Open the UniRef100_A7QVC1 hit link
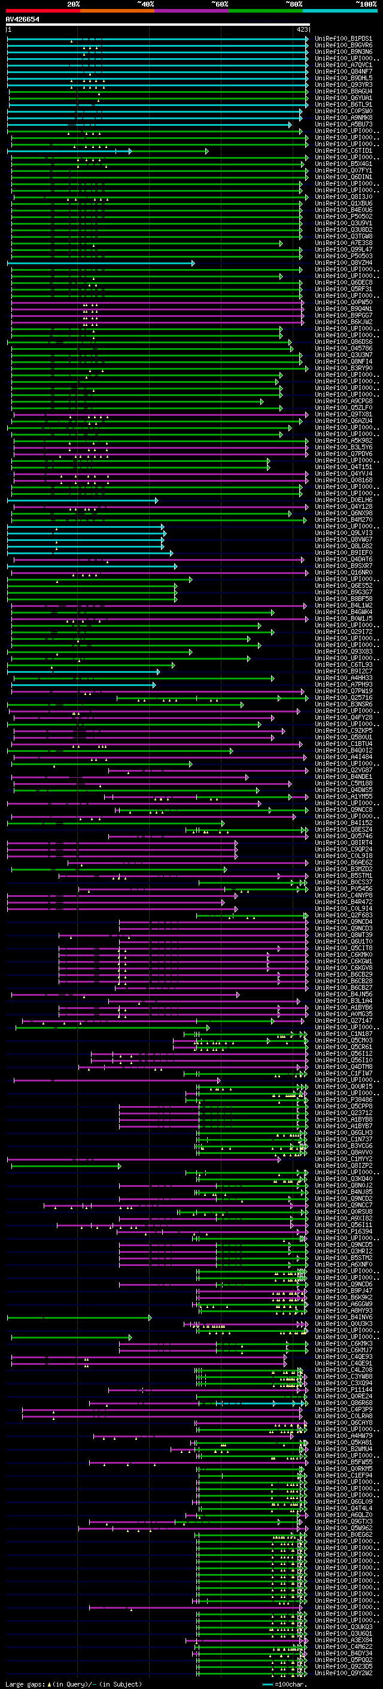 pyautogui.click(x=343, y=65)
